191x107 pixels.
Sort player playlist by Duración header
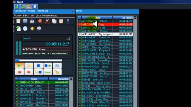click(59, 79)
